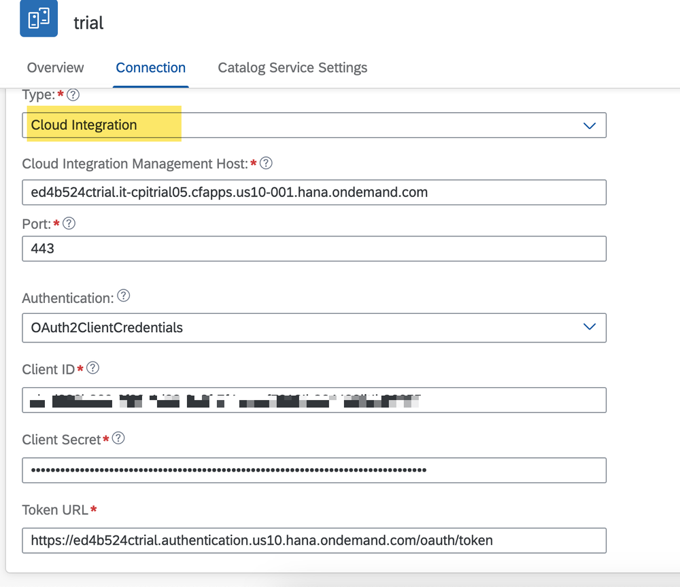View help for the Client Secret field

(x=119, y=438)
